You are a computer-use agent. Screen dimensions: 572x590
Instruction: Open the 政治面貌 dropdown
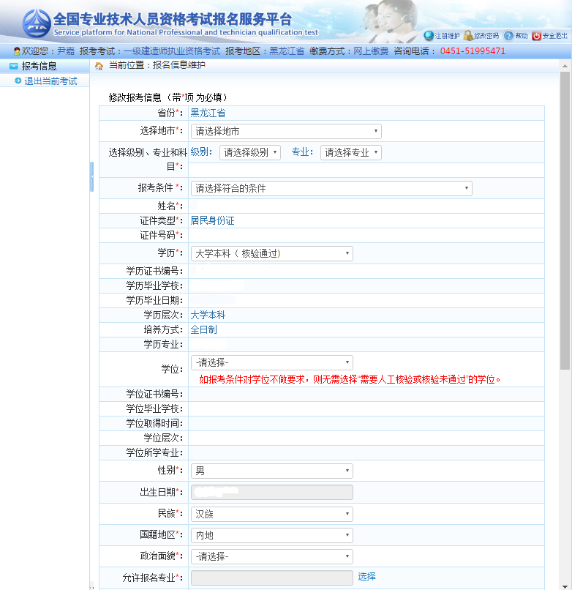coord(271,556)
